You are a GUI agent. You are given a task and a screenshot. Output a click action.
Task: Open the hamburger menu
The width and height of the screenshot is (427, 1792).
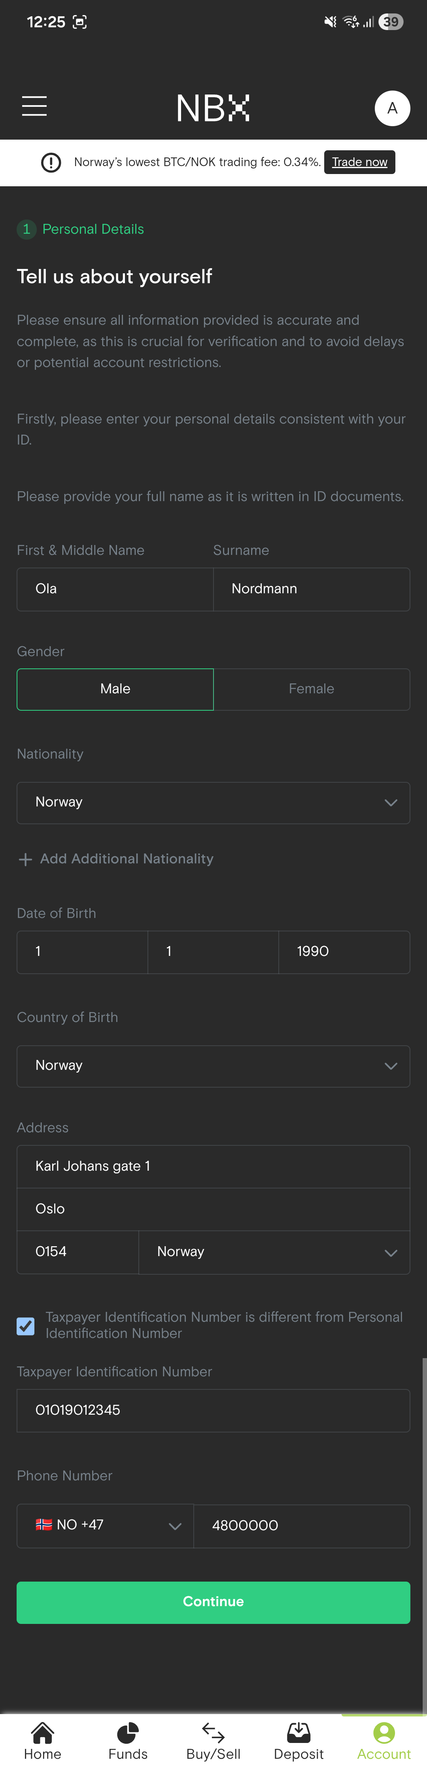[x=34, y=106]
